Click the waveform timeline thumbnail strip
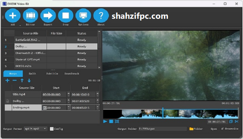This screenshot has height=139, width=243. (x=170, y=114)
